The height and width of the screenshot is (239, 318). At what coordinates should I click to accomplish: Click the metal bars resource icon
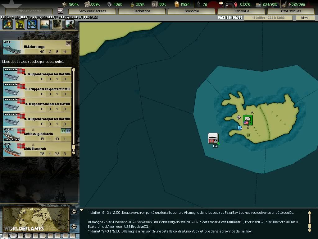pos(87,4)
